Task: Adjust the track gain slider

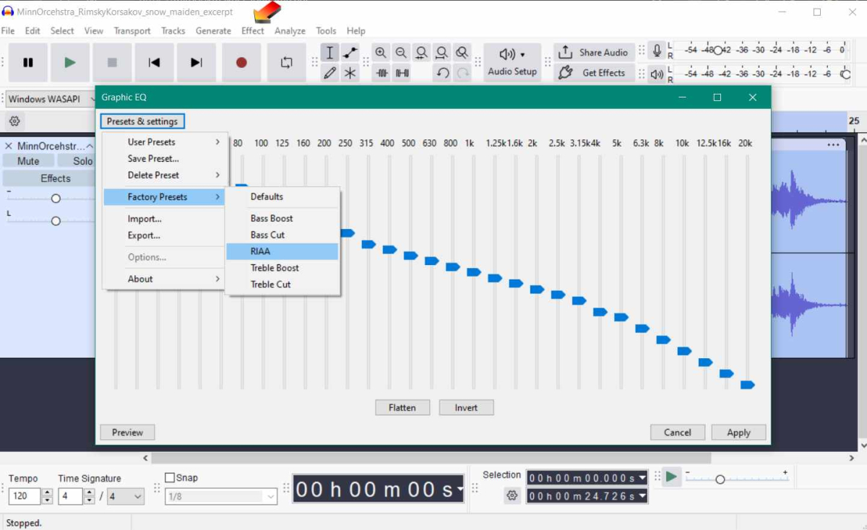Action: click(56, 198)
